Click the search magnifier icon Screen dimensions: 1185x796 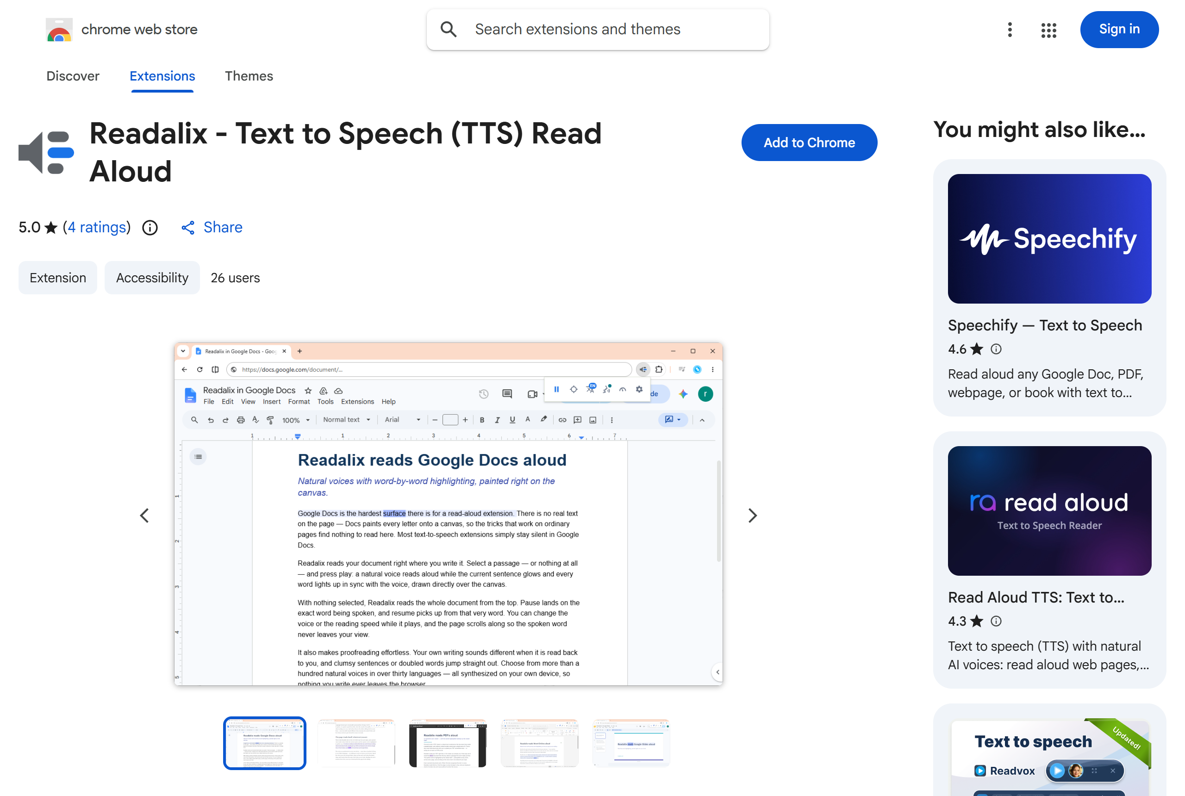449,30
